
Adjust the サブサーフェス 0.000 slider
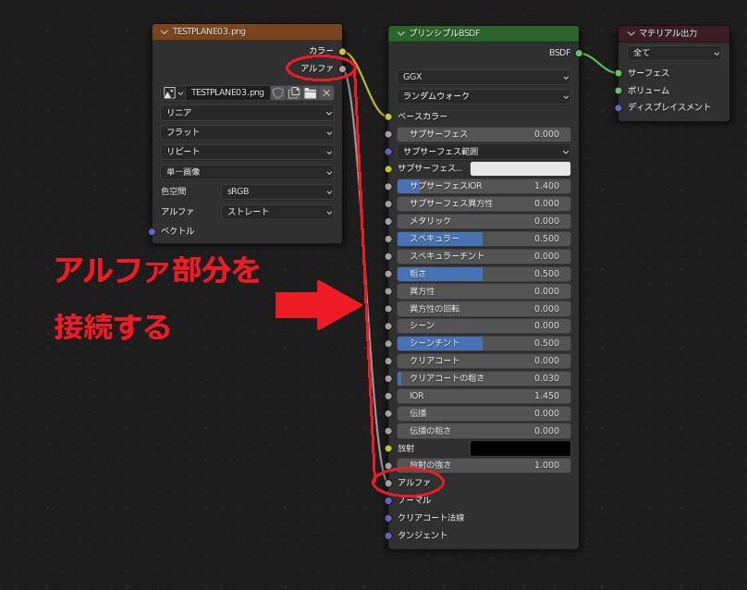[x=484, y=134]
